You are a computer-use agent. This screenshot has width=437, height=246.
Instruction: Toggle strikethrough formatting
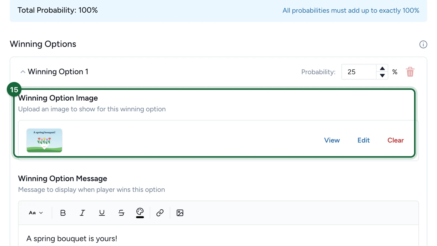click(121, 213)
